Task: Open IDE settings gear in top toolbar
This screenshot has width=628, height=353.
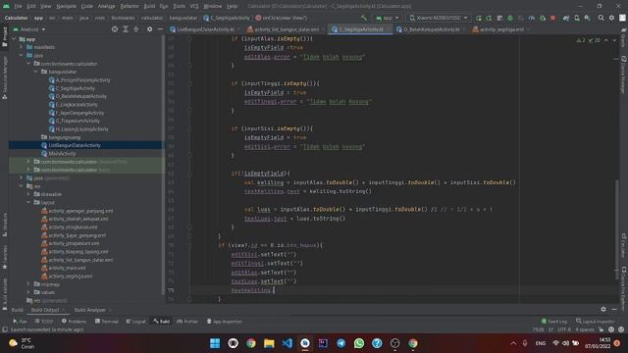Action: tap(611, 18)
